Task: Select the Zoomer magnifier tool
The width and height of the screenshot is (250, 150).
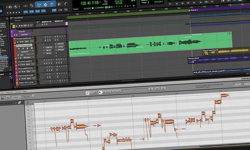Action: [x=31, y=5]
